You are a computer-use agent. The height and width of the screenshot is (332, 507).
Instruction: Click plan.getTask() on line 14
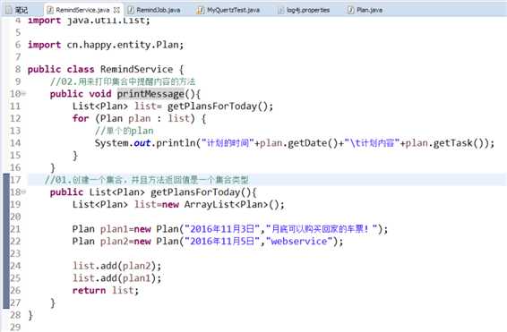click(446, 143)
